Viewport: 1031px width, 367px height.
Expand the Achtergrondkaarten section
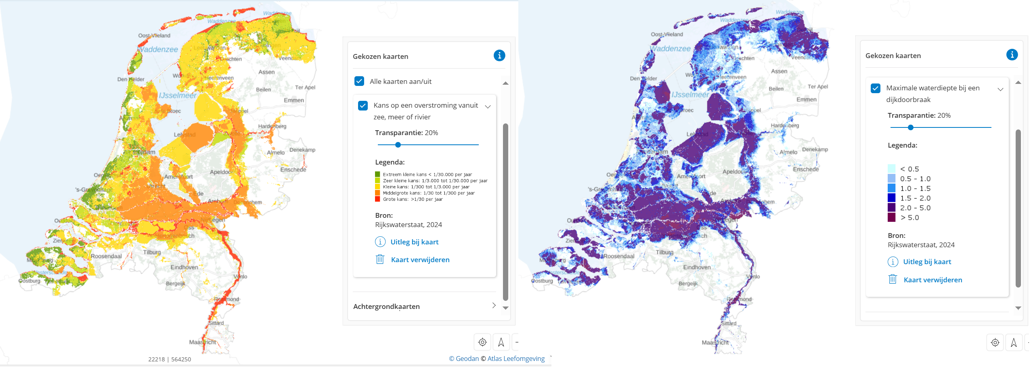pyautogui.click(x=493, y=306)
